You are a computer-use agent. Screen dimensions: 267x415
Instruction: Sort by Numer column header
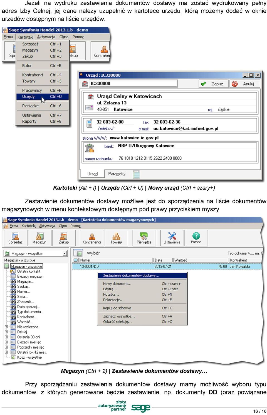(x=116, y=260)
